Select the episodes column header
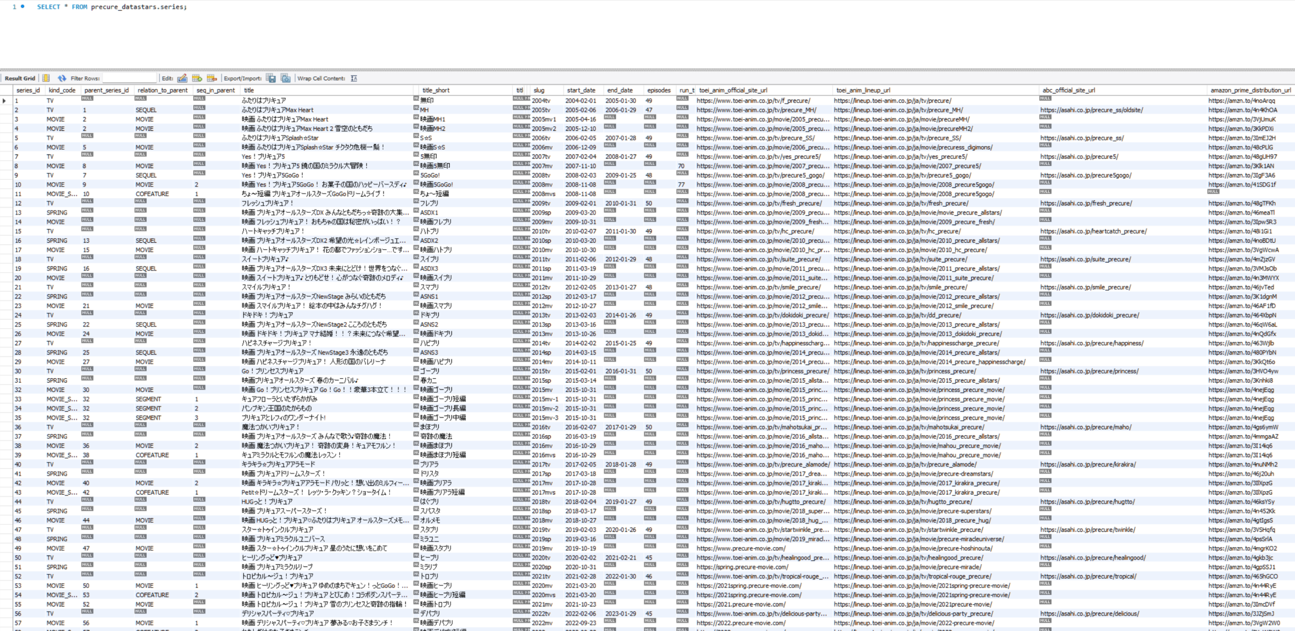Screen dimensions: 1295x631 pos(659,91)
